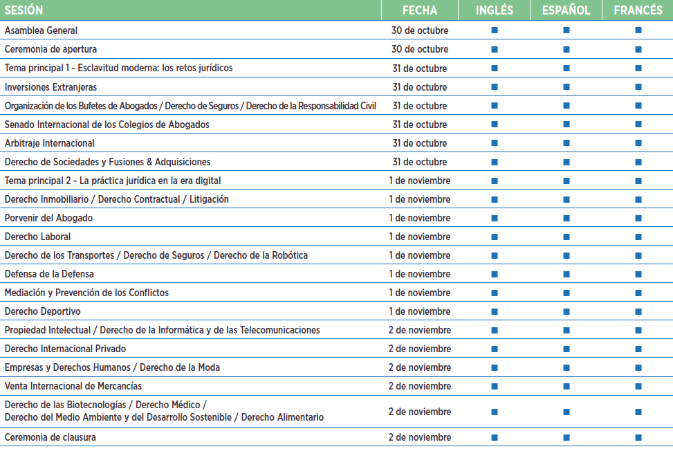Click the Mediación y Prevención de los Conflictos session
The image size is (673, 449).
(x=86, y=293)
